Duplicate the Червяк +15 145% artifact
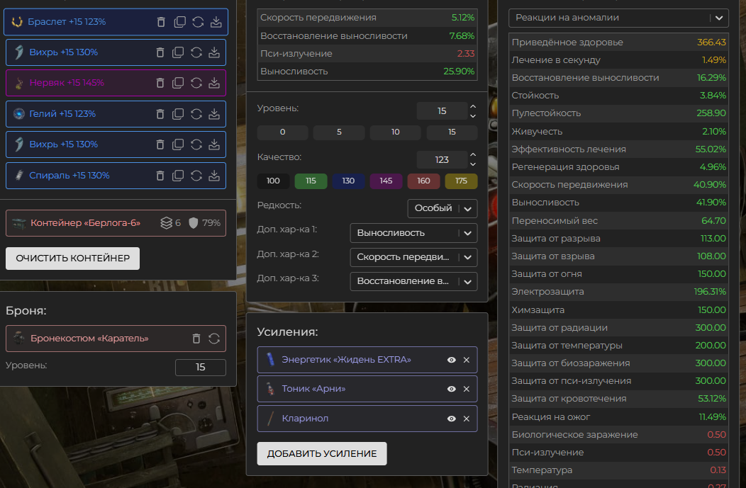 [x=179, y=83]
